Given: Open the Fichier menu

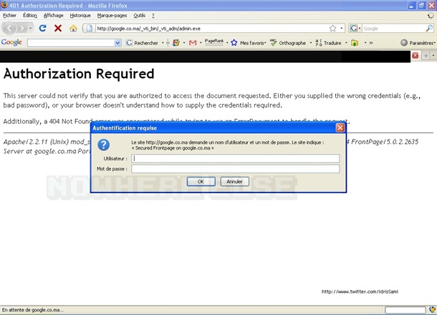Looking at the screenshot, I should [9, 16].
